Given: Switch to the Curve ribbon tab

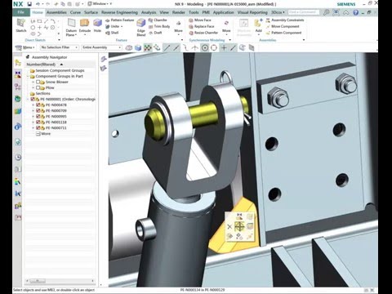Looking at the screenshot, I should tap(75, 12).
